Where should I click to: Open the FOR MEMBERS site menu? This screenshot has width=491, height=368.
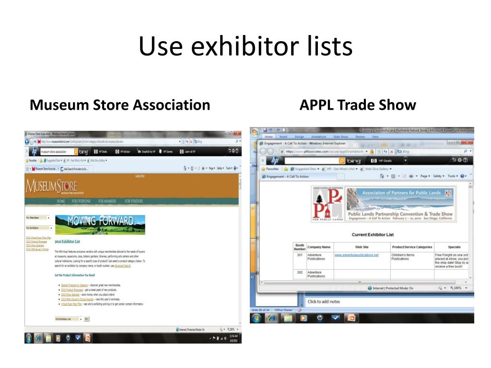[x=107, y=201]
